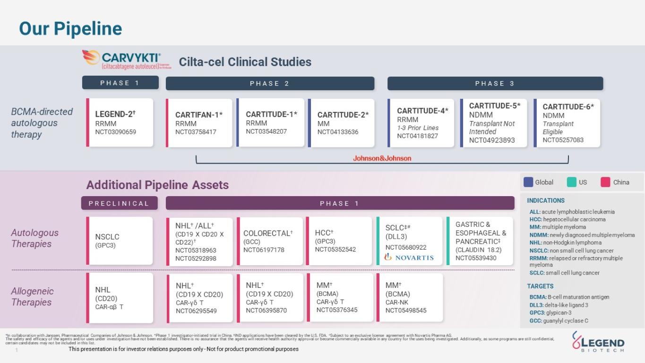This screenshot has height=363, width=645.
Task: Click the US teal legend swatch
Action: [572, 182]
